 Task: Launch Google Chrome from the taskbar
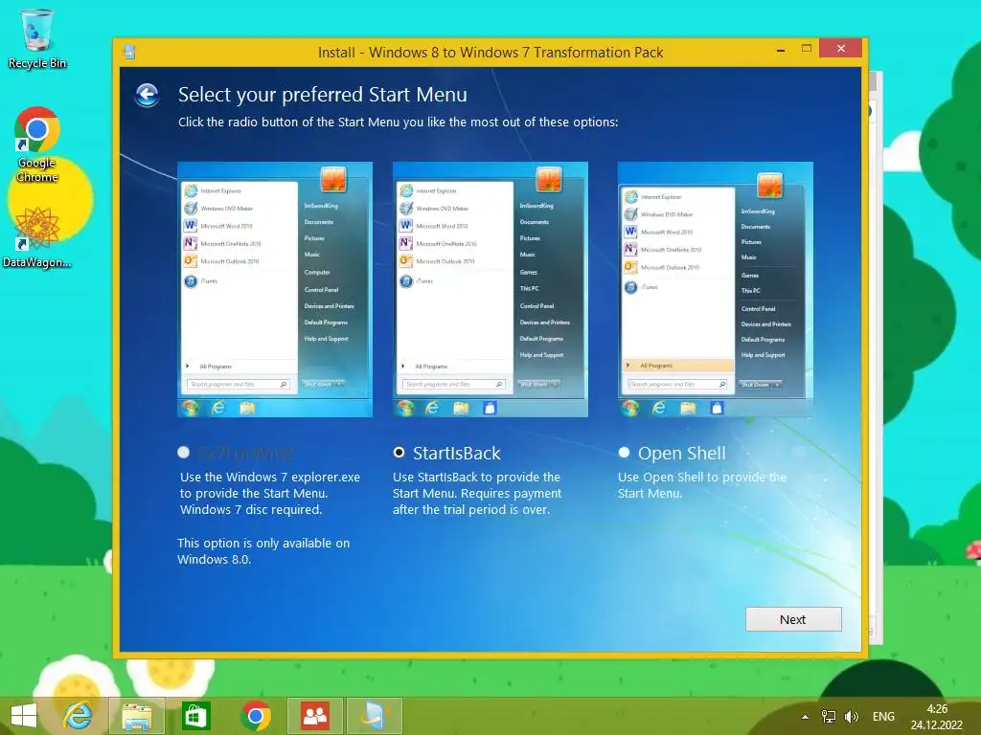pos(255,716)
